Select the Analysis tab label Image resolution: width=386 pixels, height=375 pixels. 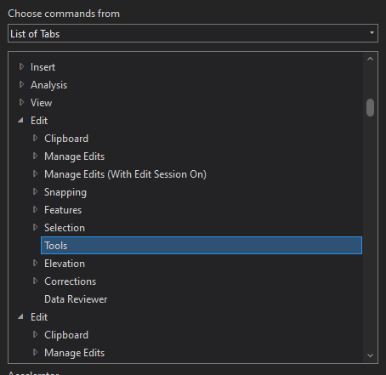pos(48,85)
